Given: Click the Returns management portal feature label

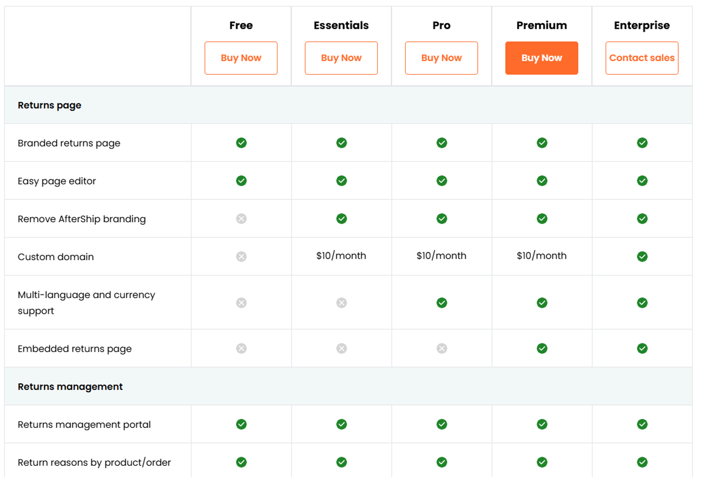Looking at the screenshot, I should tap(84, 425).
